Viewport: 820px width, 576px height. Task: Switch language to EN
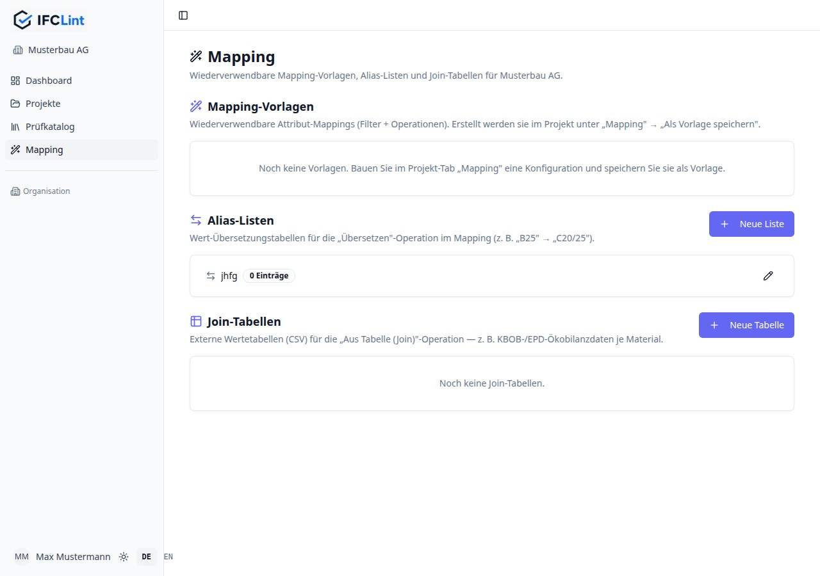(x=168, y=557)
